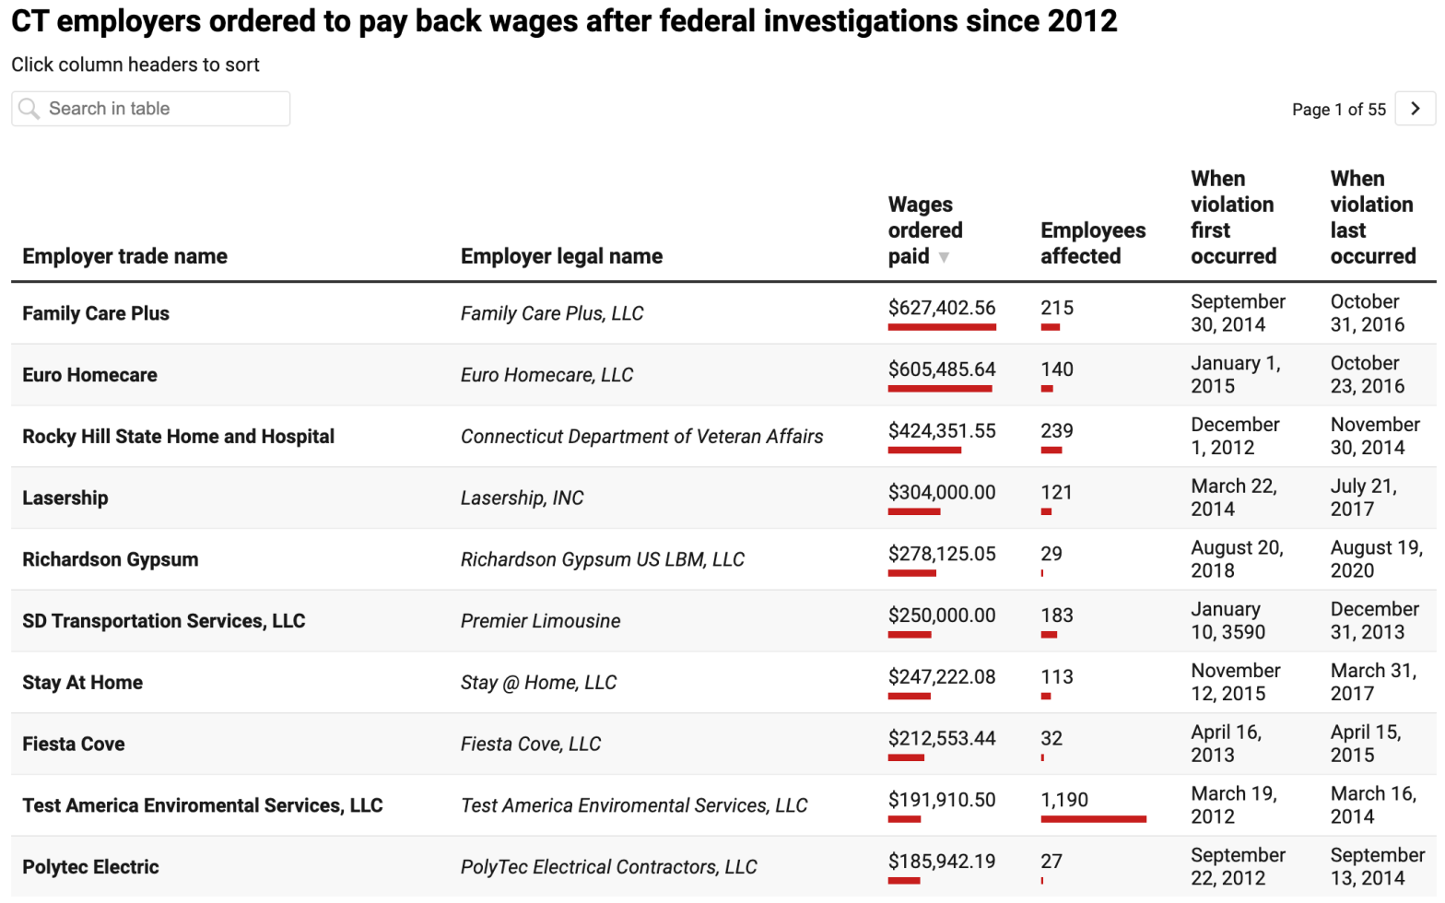
Task: Sort by Employees affected column
Action: click(1093, 242)
